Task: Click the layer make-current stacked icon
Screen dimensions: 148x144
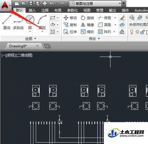Action: tap(140, 17)
